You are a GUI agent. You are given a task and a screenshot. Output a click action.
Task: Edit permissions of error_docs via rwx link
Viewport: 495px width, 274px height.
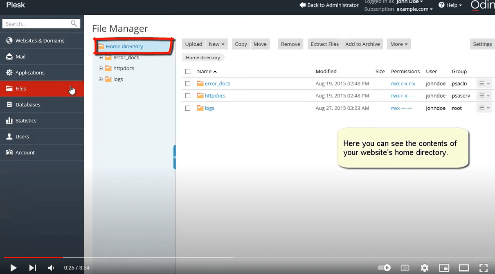click(x=403, y=83)
